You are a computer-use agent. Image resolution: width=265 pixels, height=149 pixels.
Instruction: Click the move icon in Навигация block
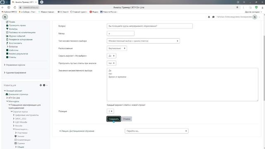point(41,85)
